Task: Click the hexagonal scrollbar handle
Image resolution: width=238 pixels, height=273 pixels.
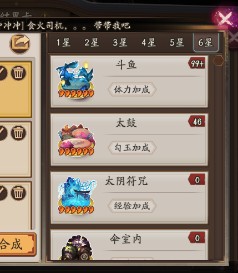Action: tap(218, 60)
